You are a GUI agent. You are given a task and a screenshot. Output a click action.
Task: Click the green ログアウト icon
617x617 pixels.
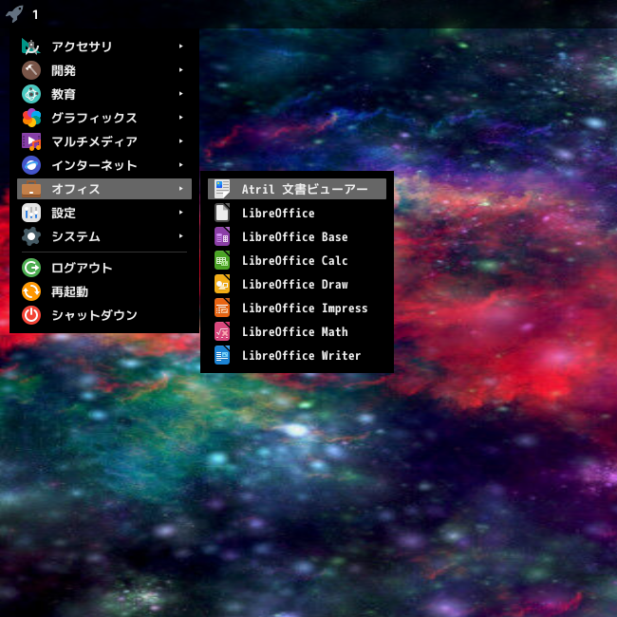click(x=31, y=268)
